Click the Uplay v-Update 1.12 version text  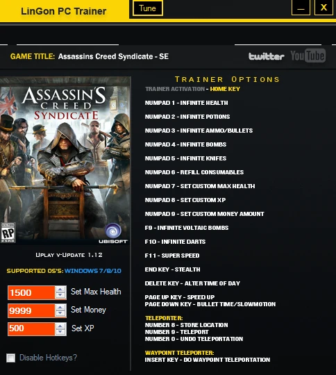point(69,255)
